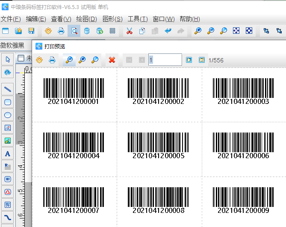286x227 pixels.
Task: Open the 文件(F) menu
Action: (x=11, y=19)
